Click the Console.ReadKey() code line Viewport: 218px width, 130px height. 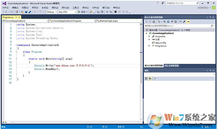tap(47, 69)
